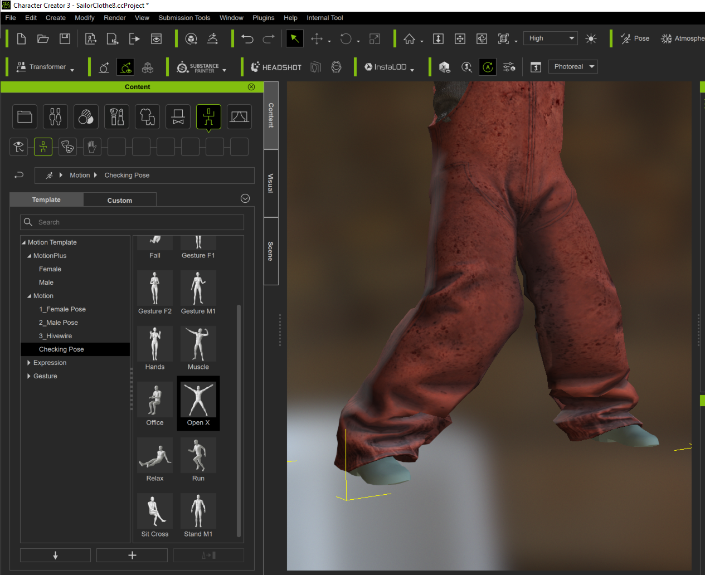Click the plus add button below the list

(132, 555)
